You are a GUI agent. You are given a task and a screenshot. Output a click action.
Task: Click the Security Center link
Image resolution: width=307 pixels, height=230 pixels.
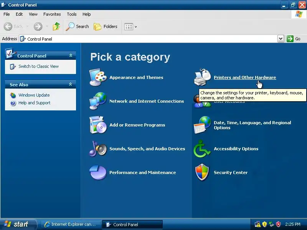(231, 172)
